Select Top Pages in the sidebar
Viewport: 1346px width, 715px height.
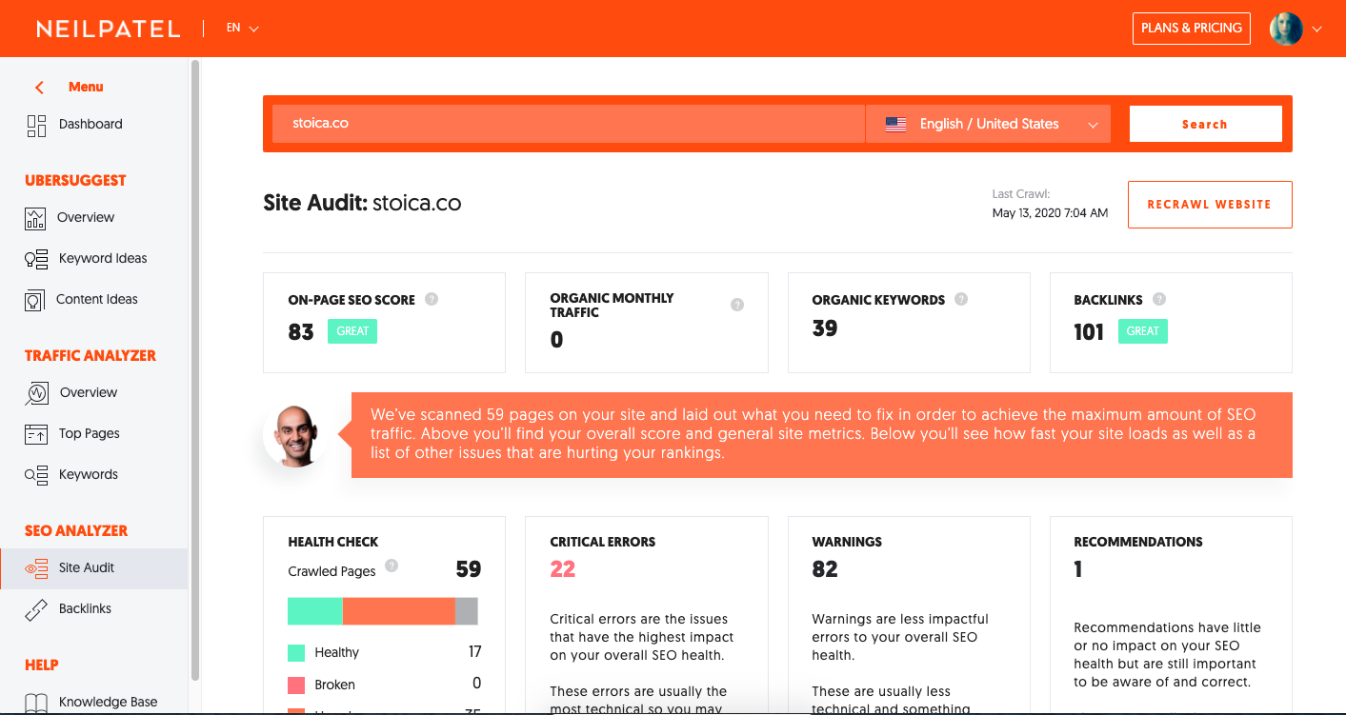click(x=89, y=434)
